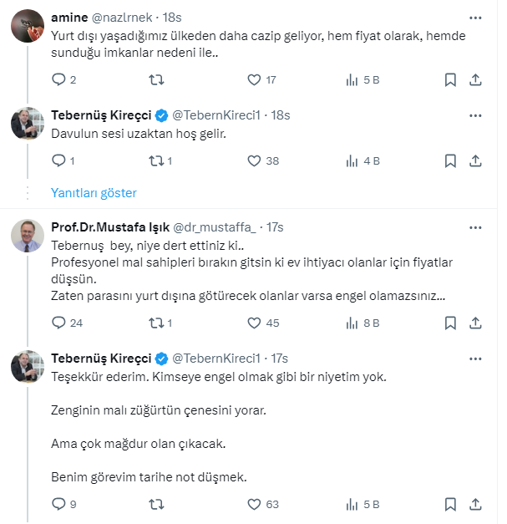This screenshot has width=507, height=524.
Task: Click the @dr_mustaffa_ handle
Action: tap(215, 227)
